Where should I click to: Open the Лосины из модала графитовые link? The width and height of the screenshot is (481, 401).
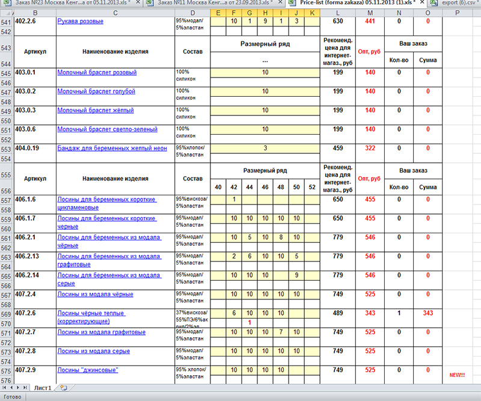[x=102, y=332]
